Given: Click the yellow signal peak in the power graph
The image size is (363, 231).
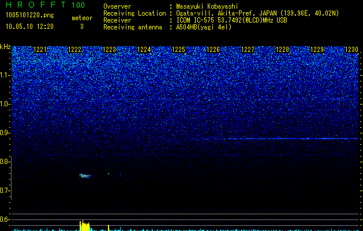Looking at the screenshot, I should [84, 226].
